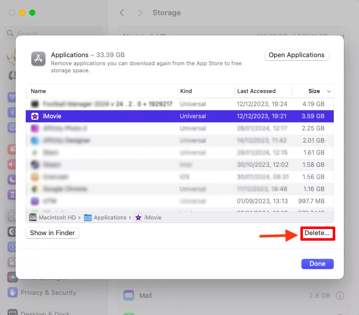
Task: Select the row accessed 30/10/2023, 12:02
Action: (x=180, y=165)
